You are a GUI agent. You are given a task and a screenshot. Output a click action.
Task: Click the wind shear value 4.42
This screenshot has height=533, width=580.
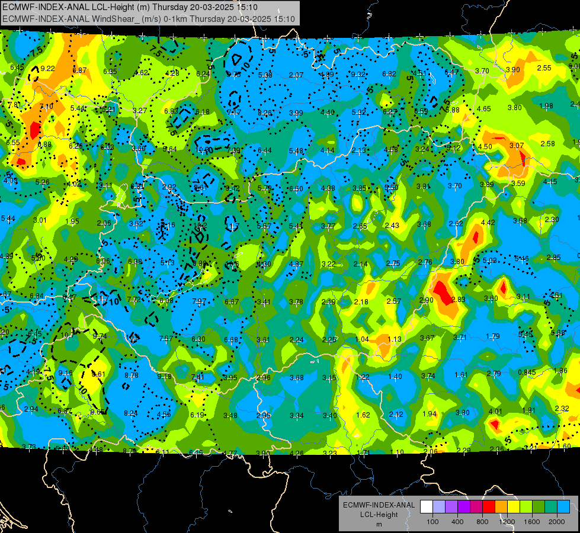488,222
